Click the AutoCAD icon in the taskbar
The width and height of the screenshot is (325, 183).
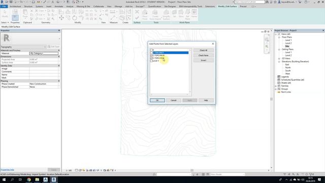45,179
